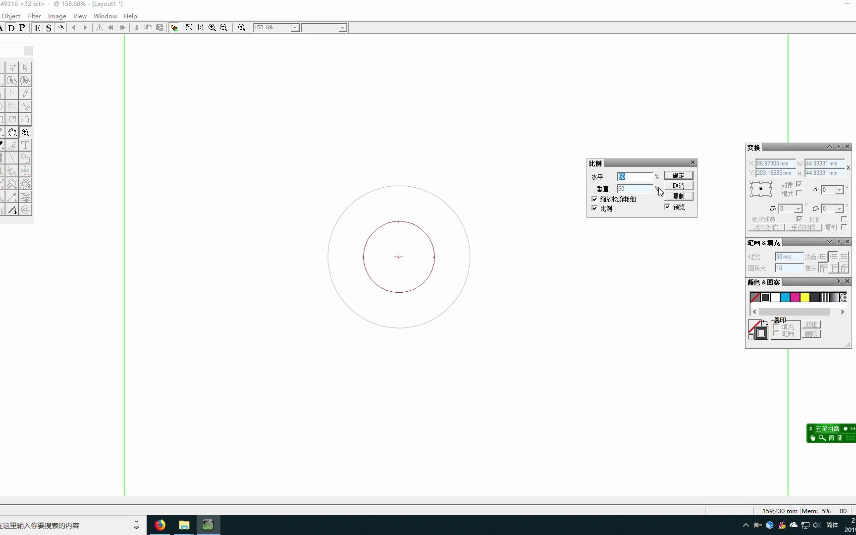Click the Fit to window icon
Image resolution: width=856 pixels, height=535 pixels.
(189, 28)
